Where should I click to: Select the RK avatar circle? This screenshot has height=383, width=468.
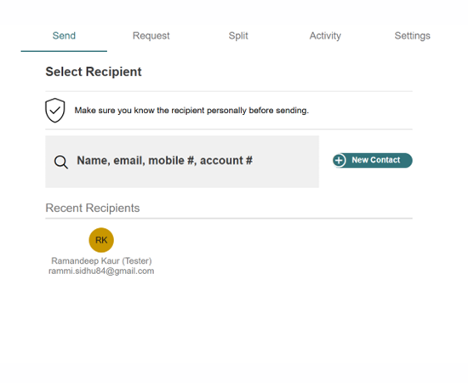[101, 240]
